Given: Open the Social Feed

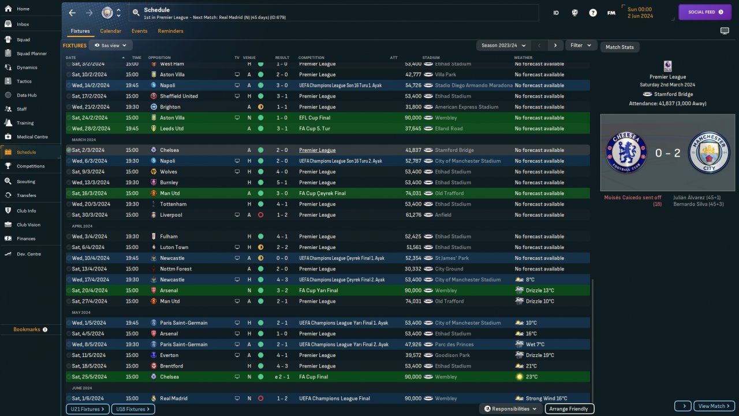Looking at the screenshot, I should click(x=704, y=12).
